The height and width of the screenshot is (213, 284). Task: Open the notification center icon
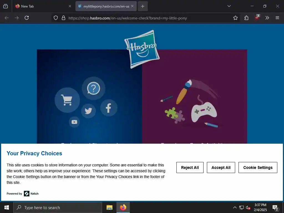pos(275,208)
